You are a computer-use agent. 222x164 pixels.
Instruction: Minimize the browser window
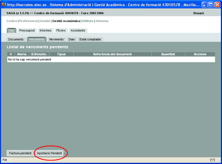(x=204, y=5)
